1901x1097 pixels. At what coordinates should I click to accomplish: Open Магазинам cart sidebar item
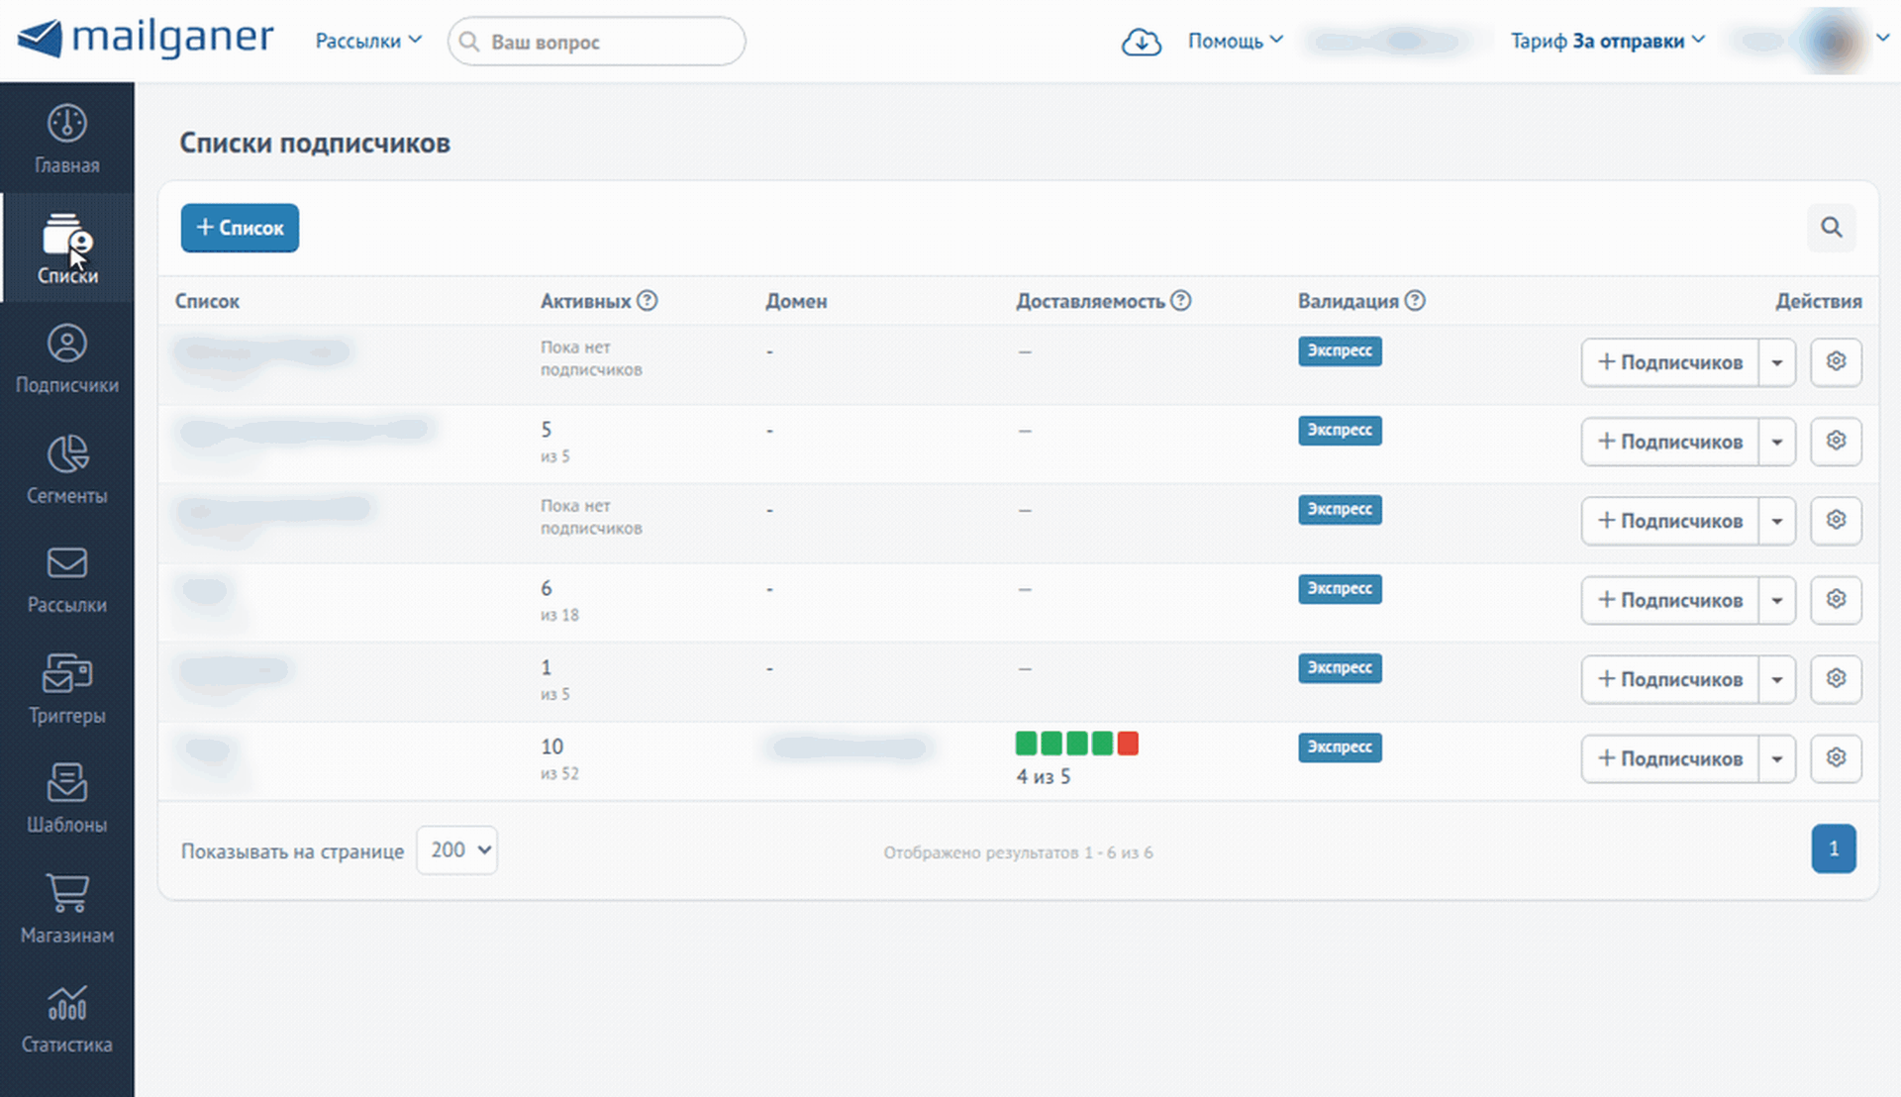coord(66,909)
